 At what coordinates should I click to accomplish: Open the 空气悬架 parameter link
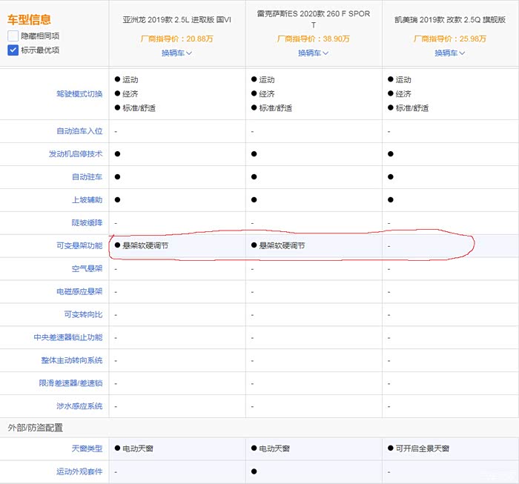point(87,268)
